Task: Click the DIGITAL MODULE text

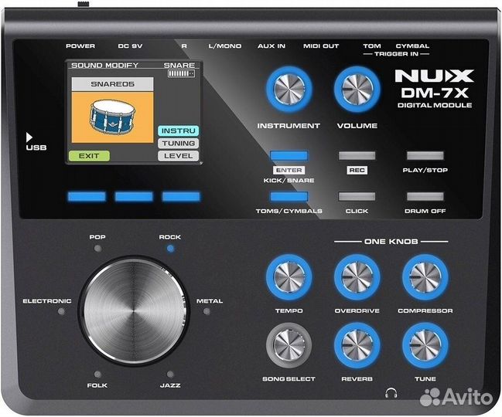Action: tap(435, 105)
